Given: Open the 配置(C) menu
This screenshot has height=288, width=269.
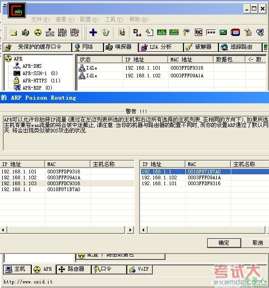Looking at the screenshot, I should coord(89,20).
